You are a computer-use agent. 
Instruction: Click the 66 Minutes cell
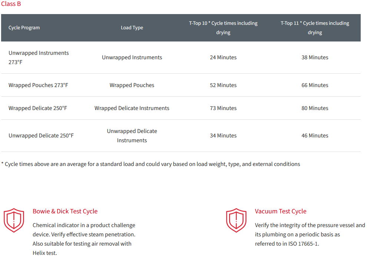(x=315, y=85)
